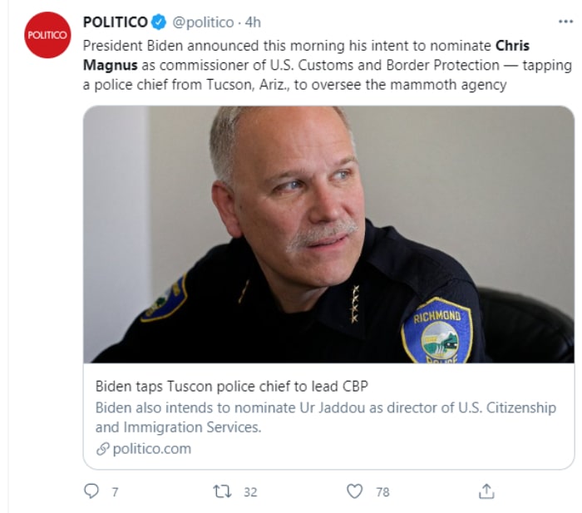Open the POLITICO profile avatar
582x513 pixels.
coord(47,35)
